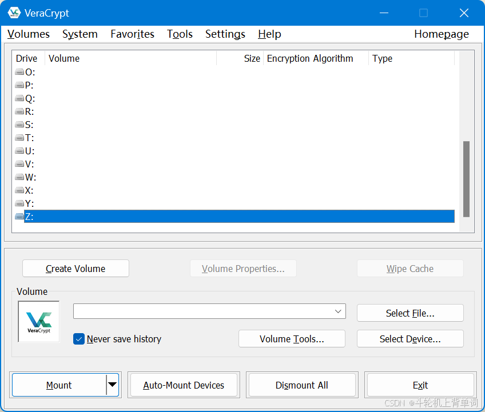Click the U: drive icon
This screenshot has width=485, height=412.
pos(19,151)
